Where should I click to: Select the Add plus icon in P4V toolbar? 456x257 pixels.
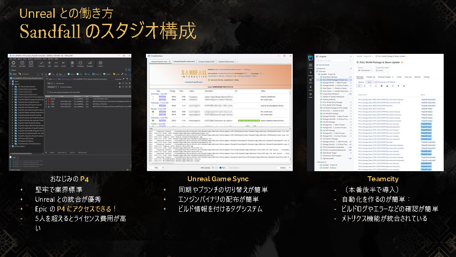(x=49, y=63)
